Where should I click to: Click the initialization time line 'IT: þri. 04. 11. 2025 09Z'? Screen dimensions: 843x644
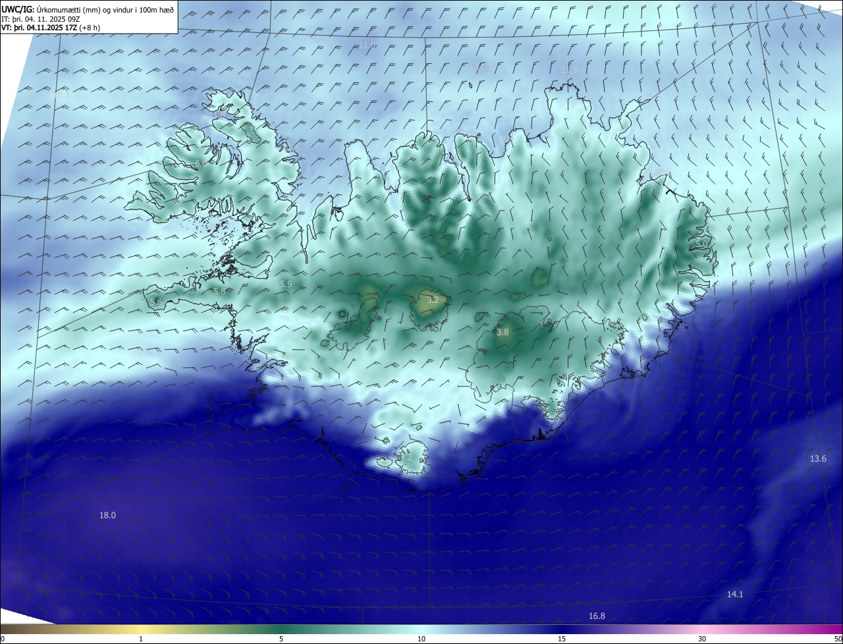point(40,19)
